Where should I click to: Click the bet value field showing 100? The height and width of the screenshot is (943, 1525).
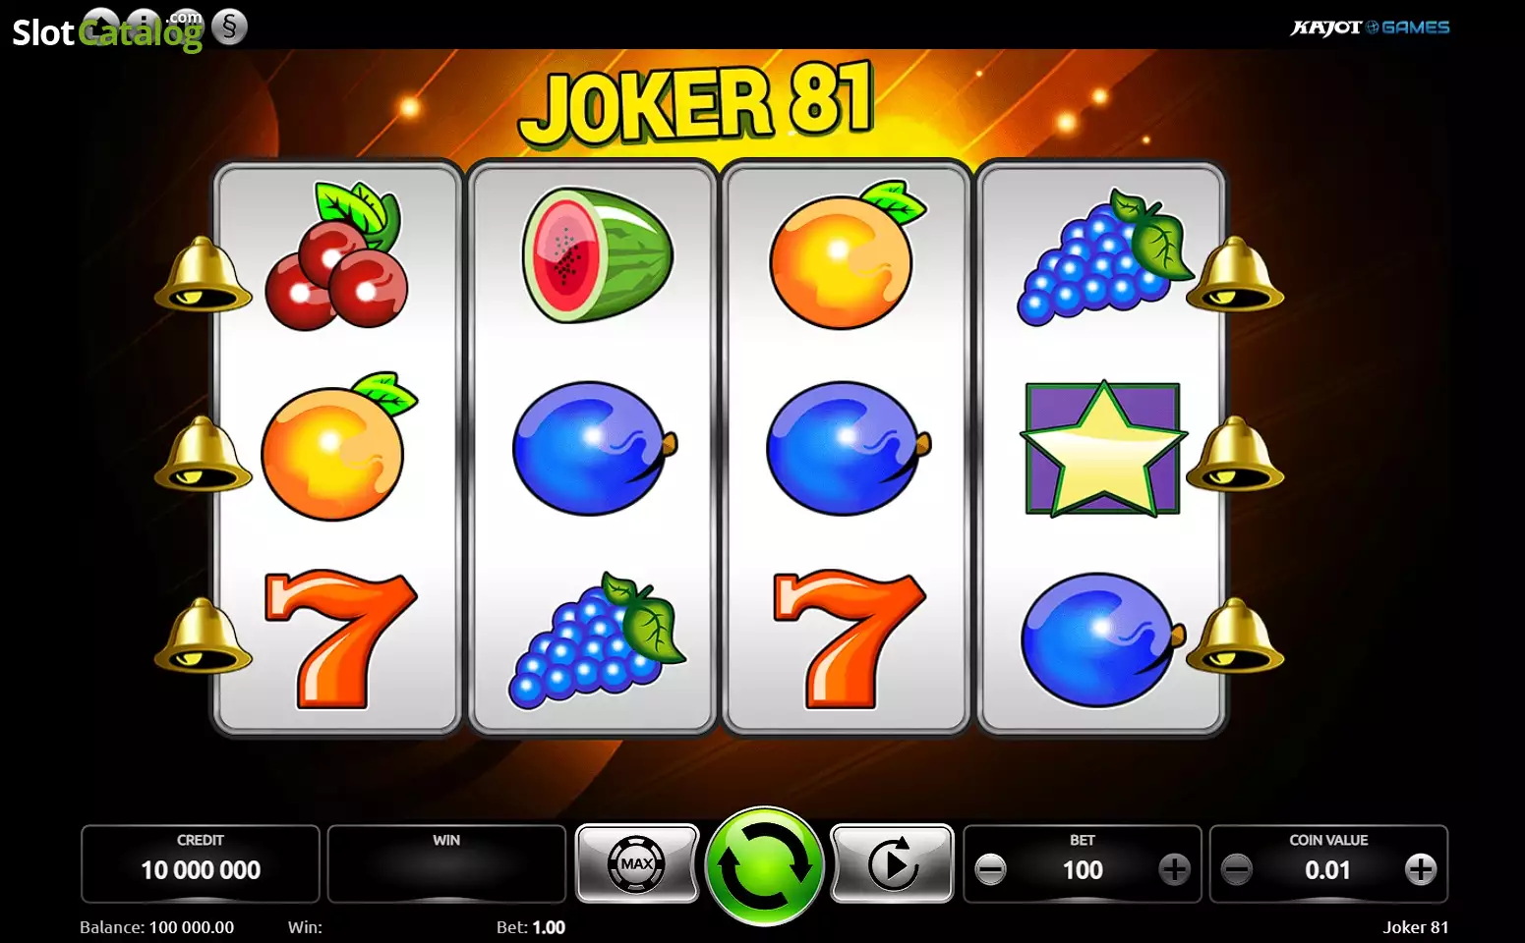pyautogui.click(x=1083, y=870)
